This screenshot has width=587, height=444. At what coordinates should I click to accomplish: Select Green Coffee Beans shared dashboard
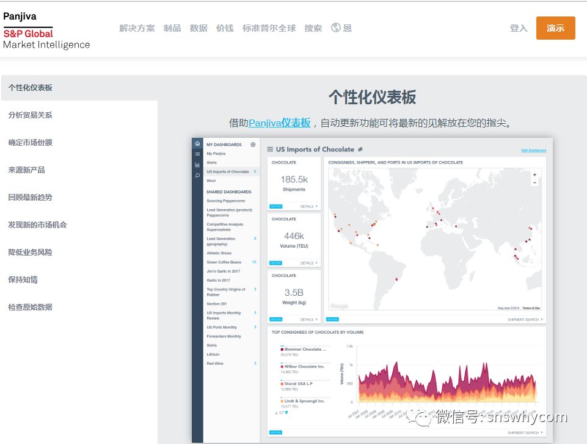(224, 262)
